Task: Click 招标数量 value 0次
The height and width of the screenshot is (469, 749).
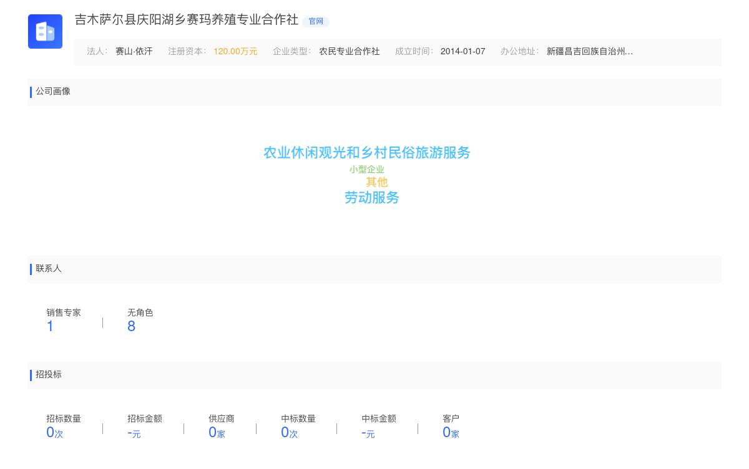Action: point(54,432)
